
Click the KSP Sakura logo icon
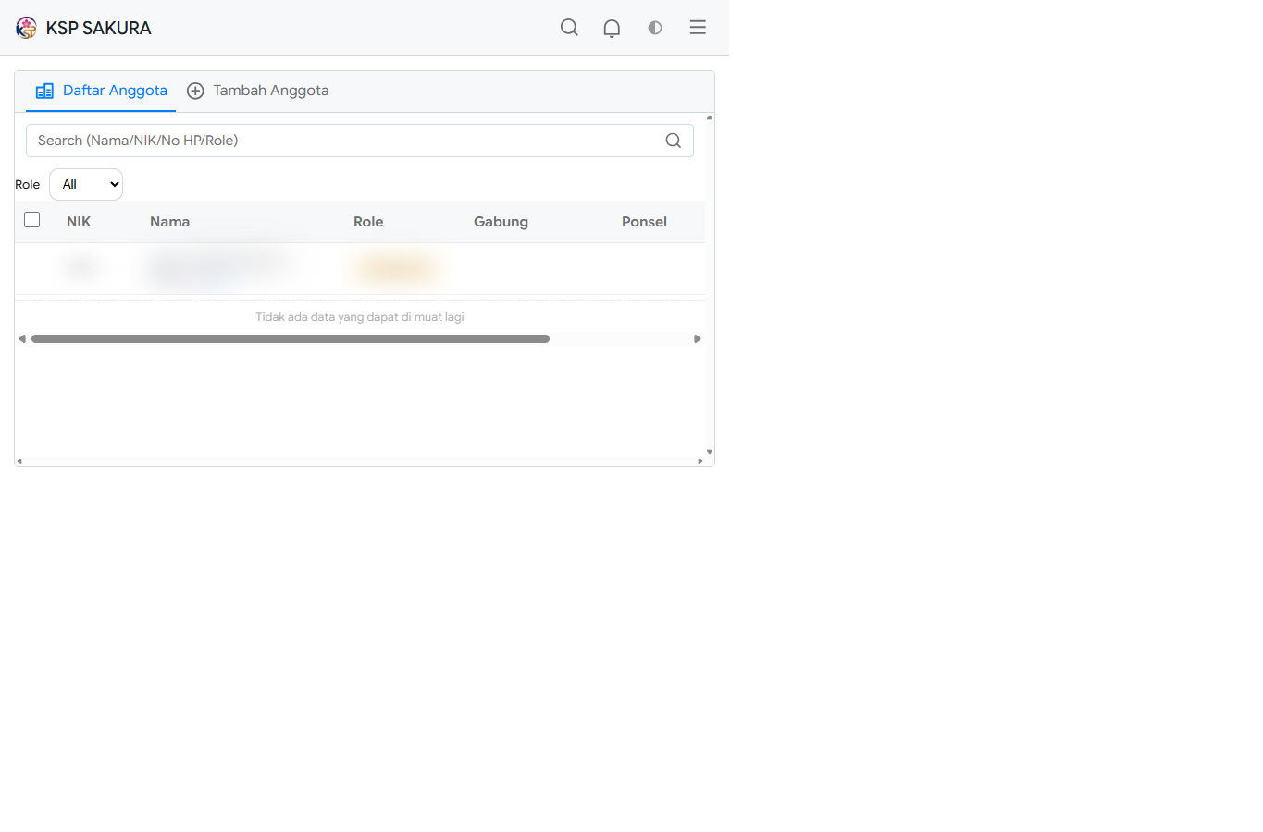[26, 28]
